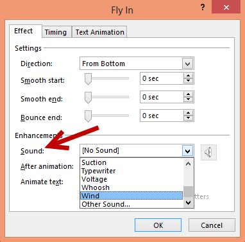Click the Cancel button
Screen dimensions: 245x242
point(212,225)
